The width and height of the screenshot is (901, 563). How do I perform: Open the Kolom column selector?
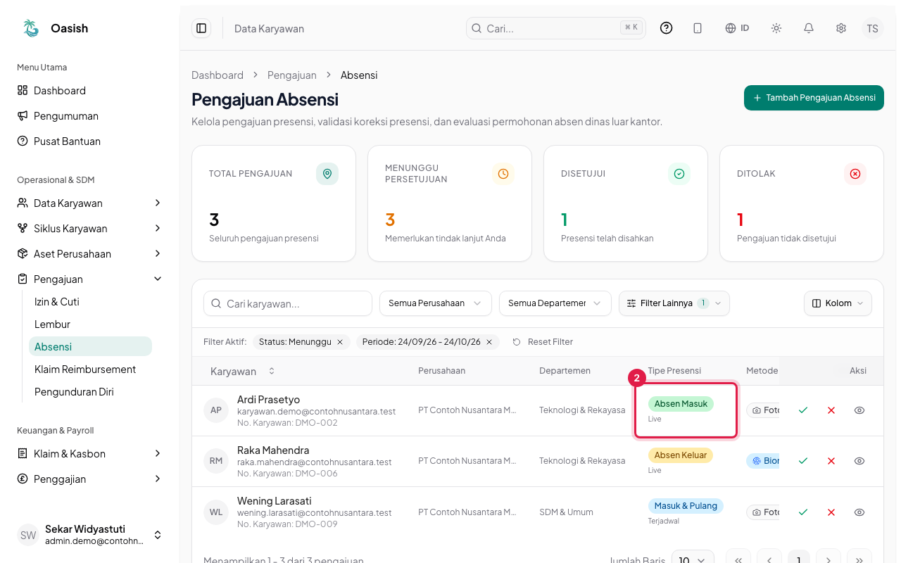coord(838,303)
